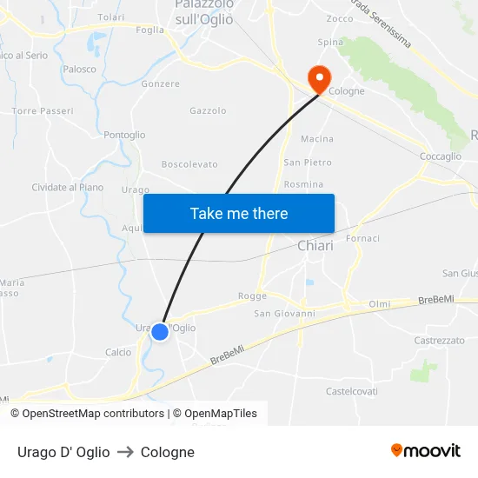Click the Cividate al Piano label
The image size is (478, 478).
pyautogui.click(x=68, y=187)
